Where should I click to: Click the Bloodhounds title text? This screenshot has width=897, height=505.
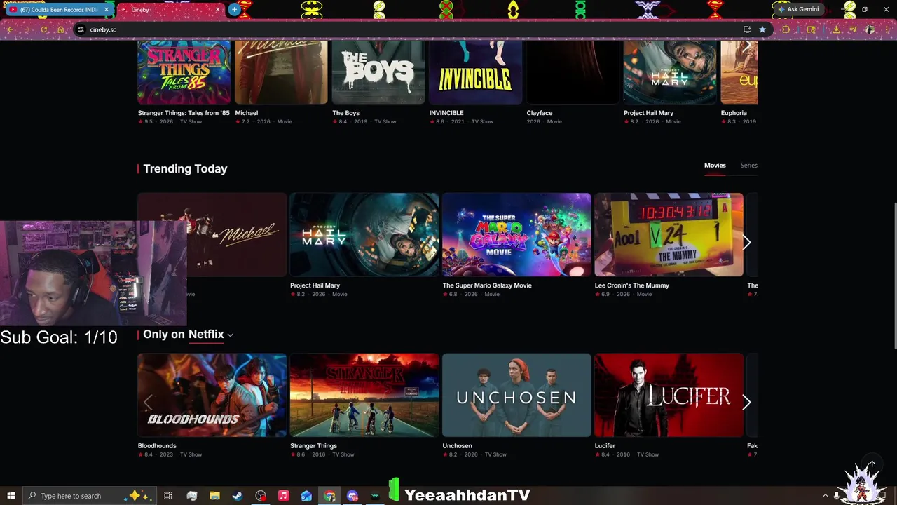click(157, 446)
